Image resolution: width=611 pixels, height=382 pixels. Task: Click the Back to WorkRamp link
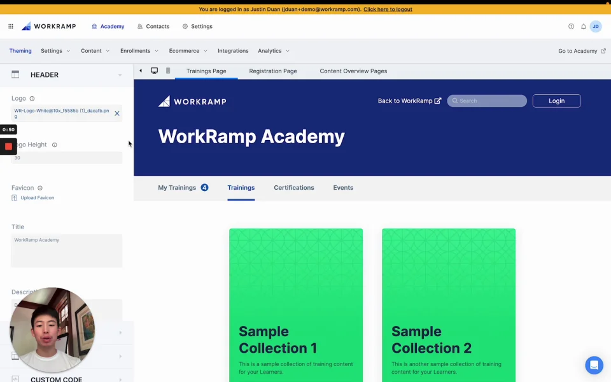409,101
